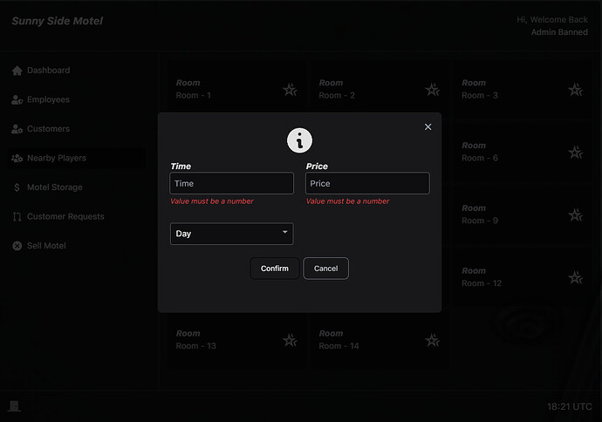Click the Customer Requests icon
602x422 pixels.
(x=17, y=217)
